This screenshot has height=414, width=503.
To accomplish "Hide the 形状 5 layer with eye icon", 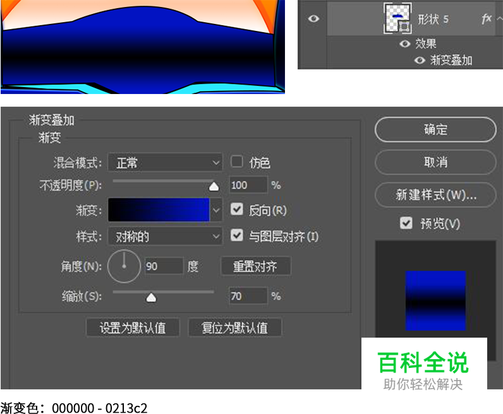I will (313, 19).
